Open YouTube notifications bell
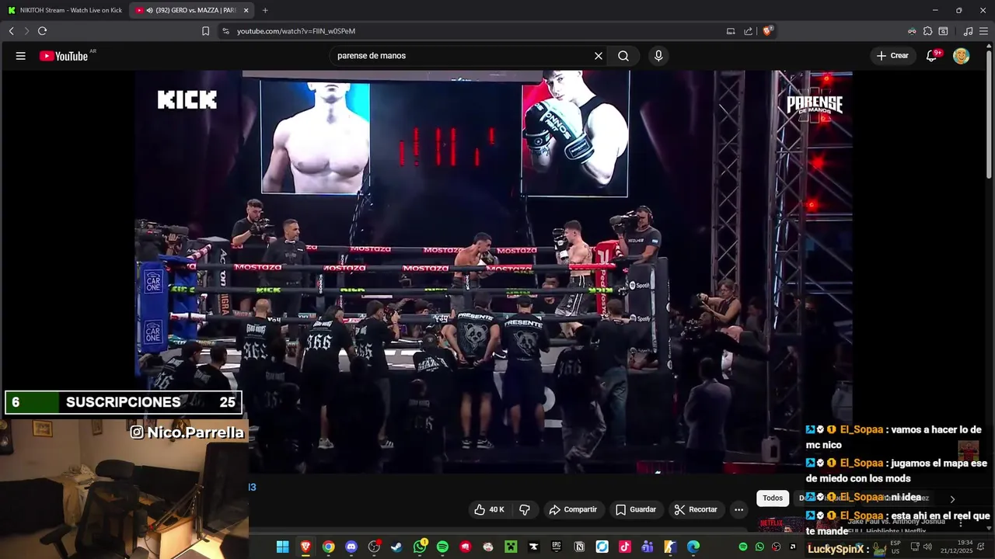995x559 pixels. point(931,56)
